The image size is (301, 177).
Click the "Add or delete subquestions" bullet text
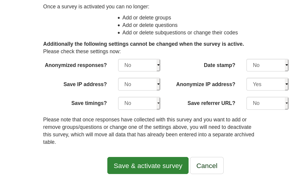click(180, 33)
